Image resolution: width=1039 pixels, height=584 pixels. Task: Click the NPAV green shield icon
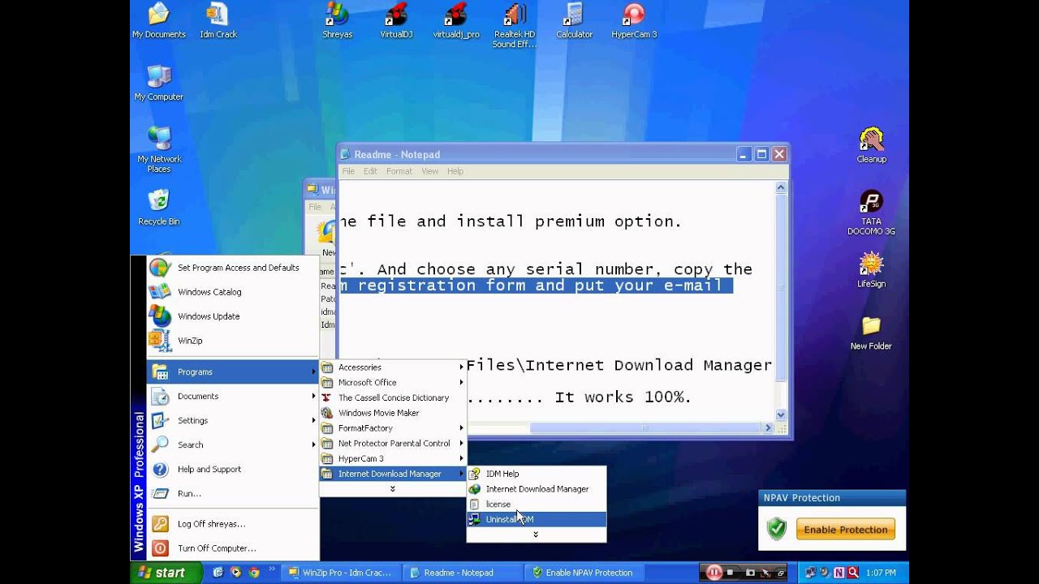[777, 530]
